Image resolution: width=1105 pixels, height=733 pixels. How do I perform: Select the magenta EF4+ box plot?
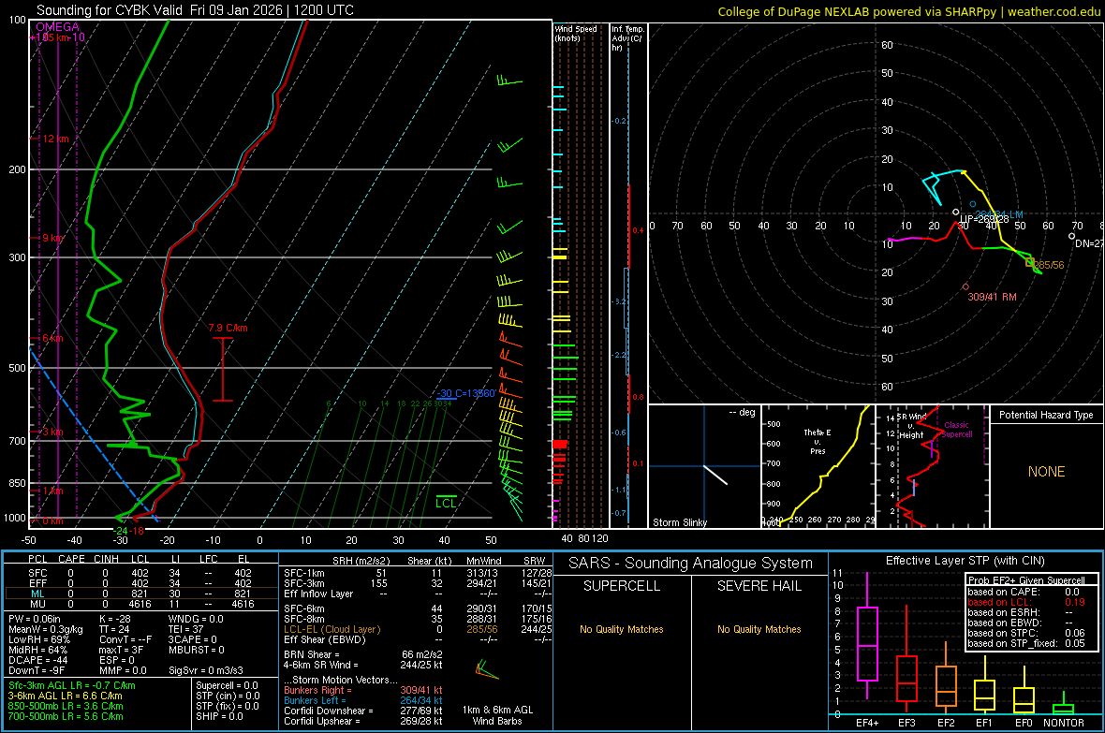click(867, 637)
